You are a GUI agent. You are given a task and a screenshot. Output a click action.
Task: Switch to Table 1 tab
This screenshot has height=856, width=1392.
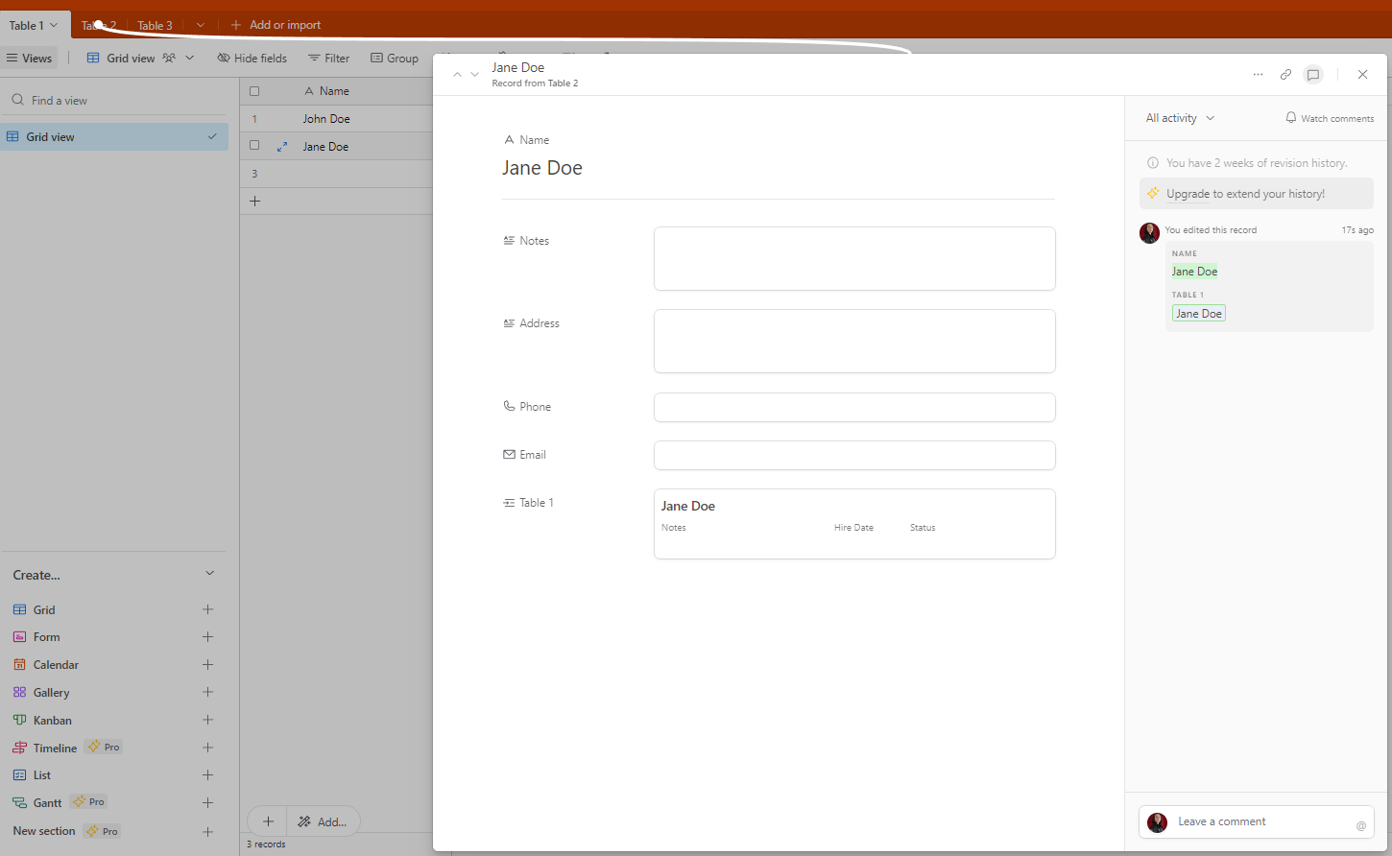click(34, 26)
